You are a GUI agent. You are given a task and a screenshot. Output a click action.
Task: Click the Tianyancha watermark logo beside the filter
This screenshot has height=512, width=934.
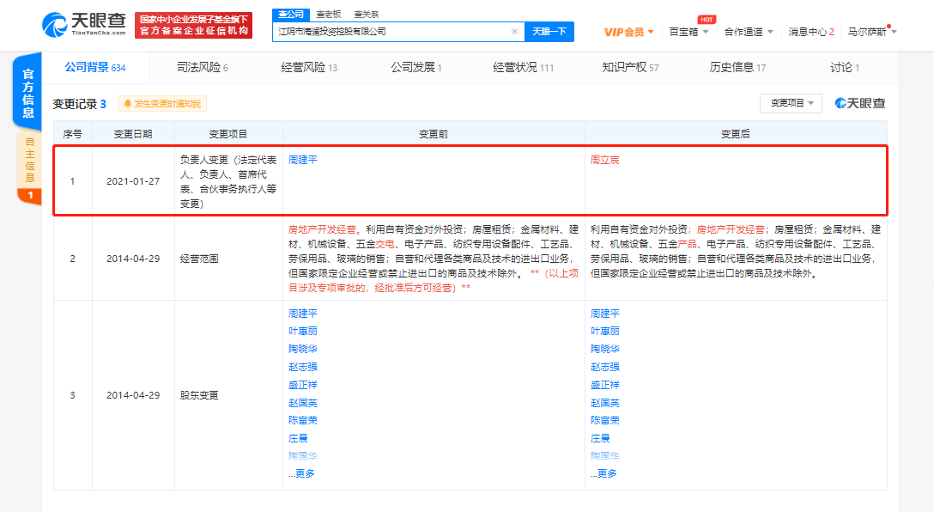coord(860,103)
